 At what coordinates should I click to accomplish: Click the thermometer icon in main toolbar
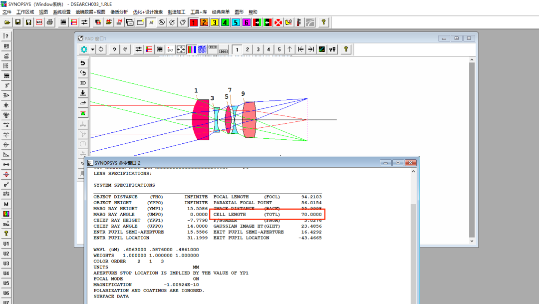point(299,22)
